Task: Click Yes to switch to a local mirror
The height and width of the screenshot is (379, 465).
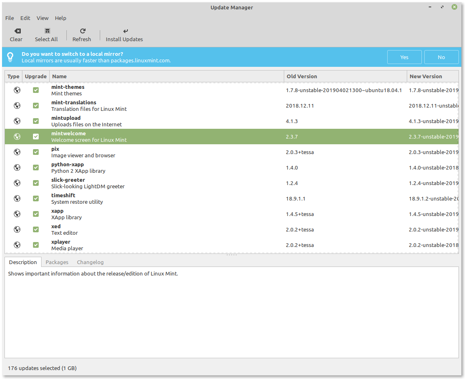Action: click(404, 57)
